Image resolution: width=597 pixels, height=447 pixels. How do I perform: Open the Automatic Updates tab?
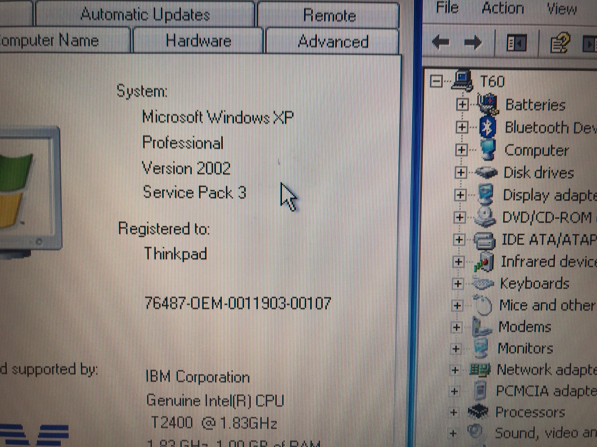click(x=145, y=14)
